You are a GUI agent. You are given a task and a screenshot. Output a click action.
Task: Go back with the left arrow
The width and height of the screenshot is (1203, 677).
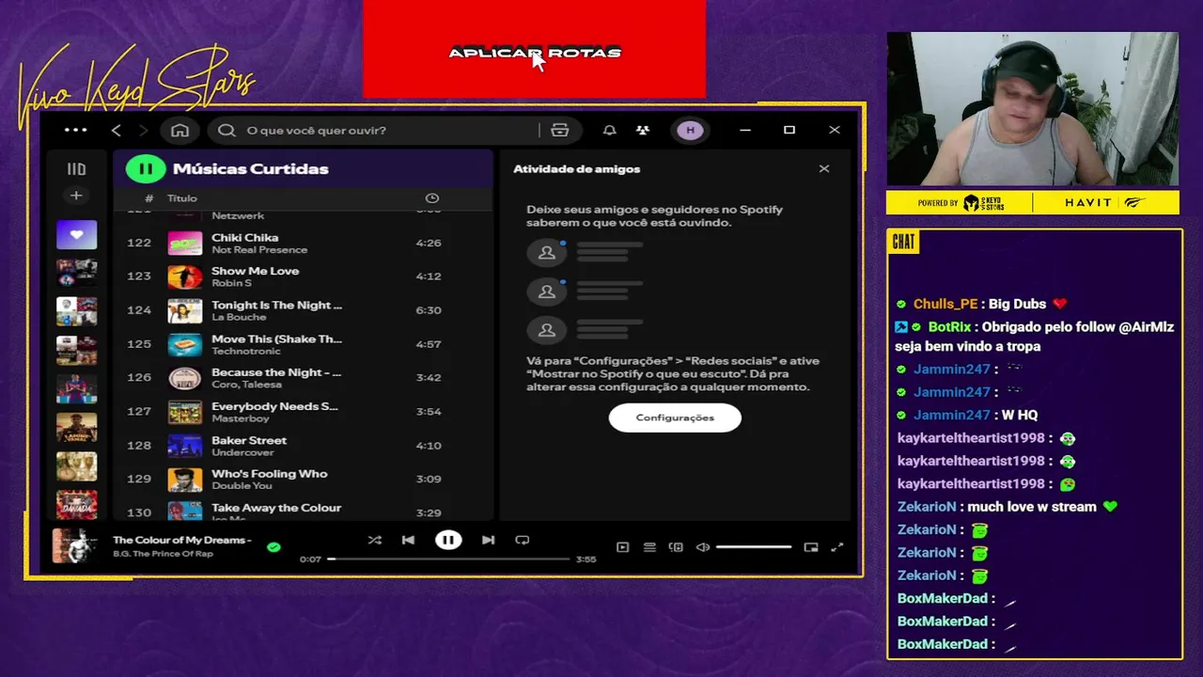tap(117, 130)
